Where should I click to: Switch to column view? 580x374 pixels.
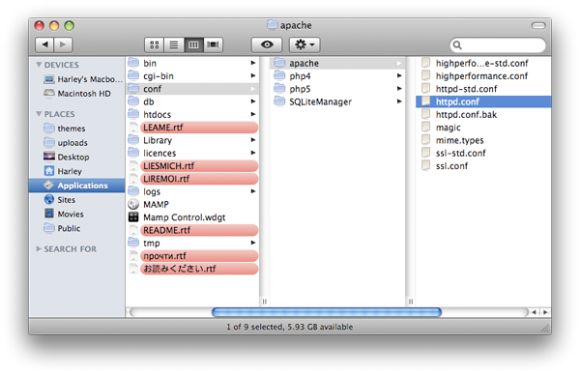[193, 44]
